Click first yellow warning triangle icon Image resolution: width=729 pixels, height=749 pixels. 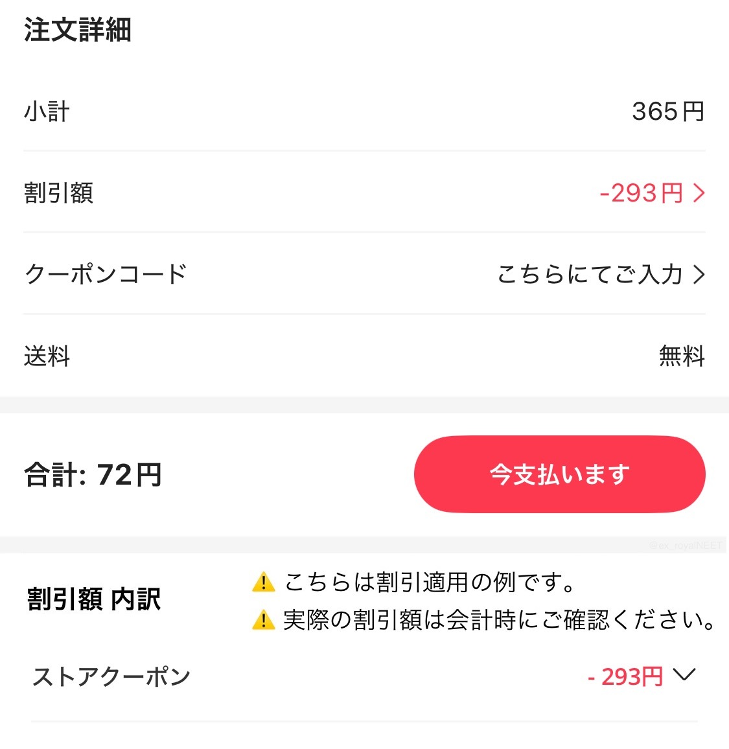(263, 582)
